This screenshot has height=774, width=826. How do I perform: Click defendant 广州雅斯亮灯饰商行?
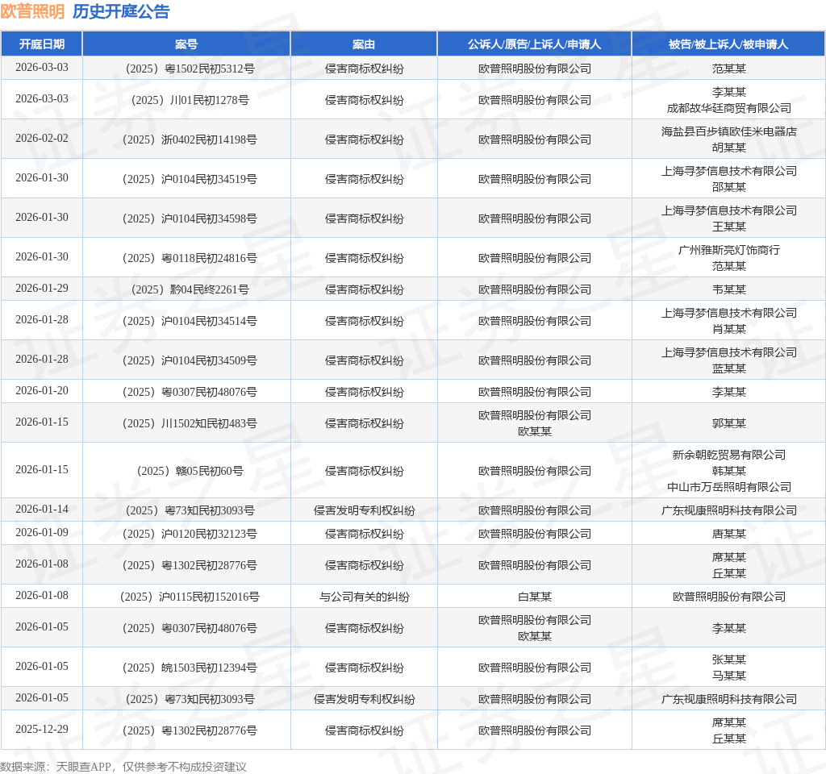pyautogui.click(x=729, y=250)
